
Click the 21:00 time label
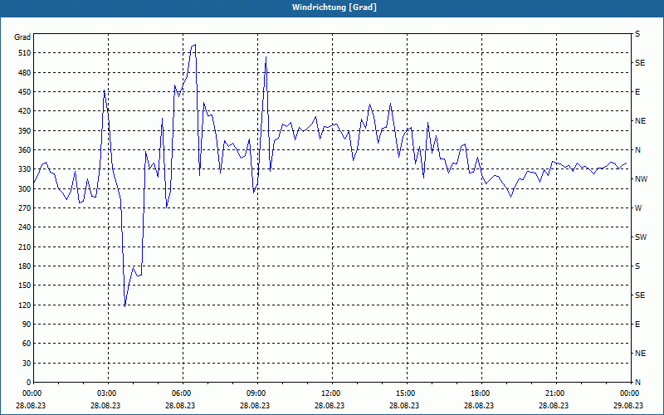tap(556, 393)
